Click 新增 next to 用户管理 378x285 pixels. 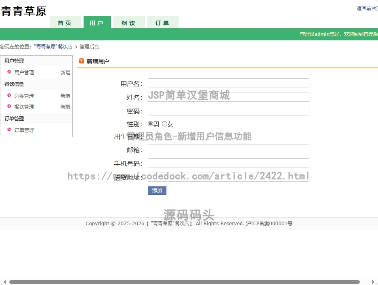[65, 73]
